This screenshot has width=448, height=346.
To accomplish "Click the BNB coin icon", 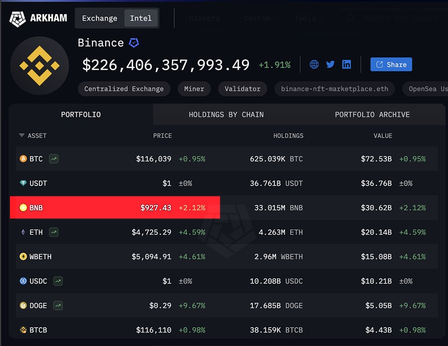I will [23, 207].
